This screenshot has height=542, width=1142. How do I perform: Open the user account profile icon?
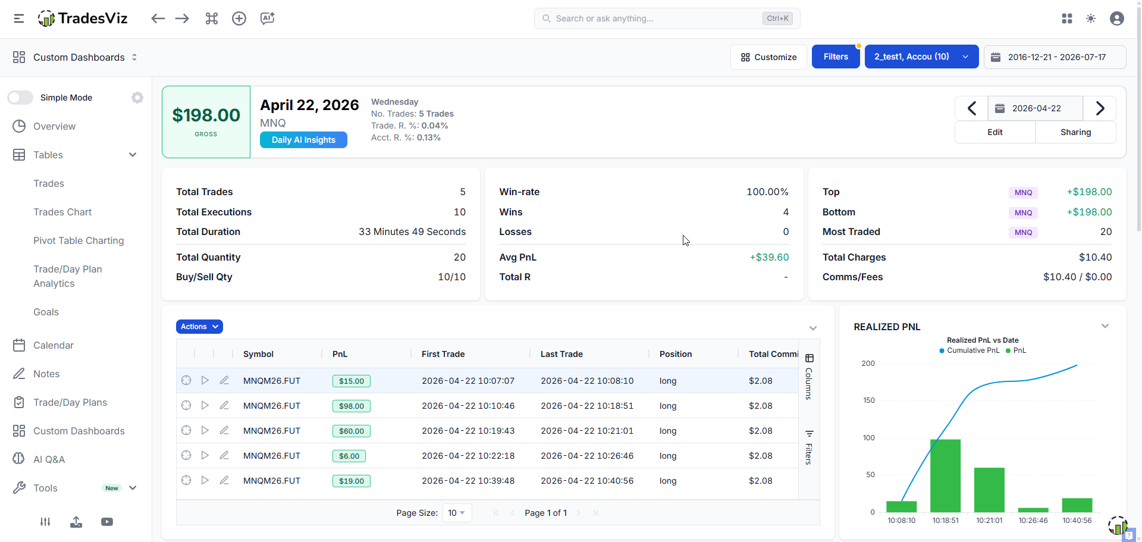coord(1117,18)
